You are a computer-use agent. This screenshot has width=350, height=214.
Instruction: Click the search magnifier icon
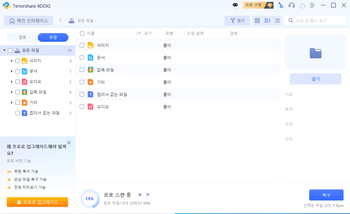290,21
